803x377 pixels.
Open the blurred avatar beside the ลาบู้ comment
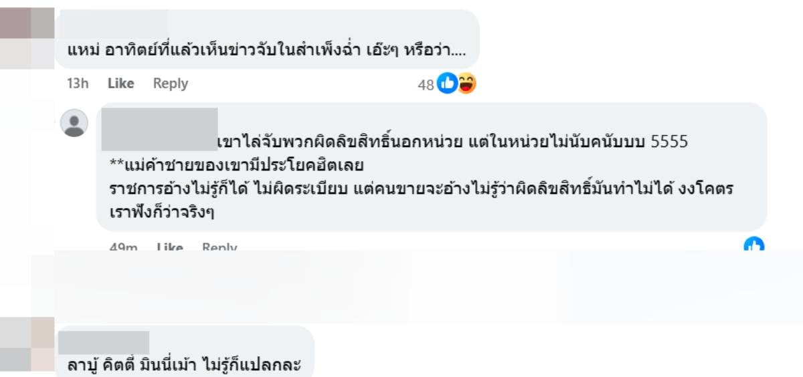point(27,344)
